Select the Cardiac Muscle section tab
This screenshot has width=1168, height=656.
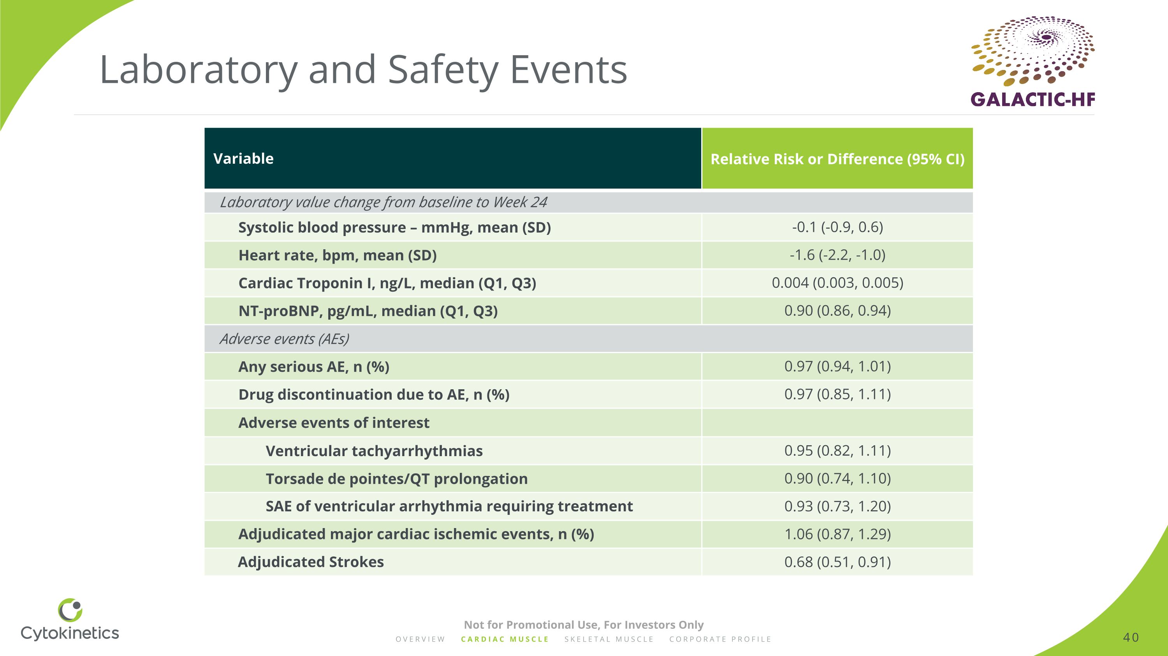[505, 639]
